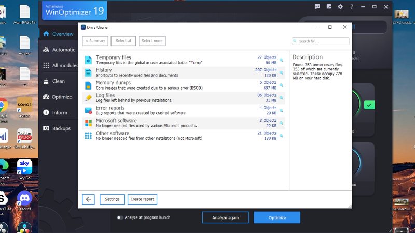View details magnifier for Microsoft software

click(x=281, y=123)
